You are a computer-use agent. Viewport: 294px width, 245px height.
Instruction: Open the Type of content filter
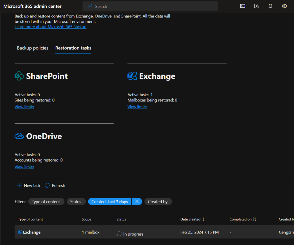click(46, 201)
